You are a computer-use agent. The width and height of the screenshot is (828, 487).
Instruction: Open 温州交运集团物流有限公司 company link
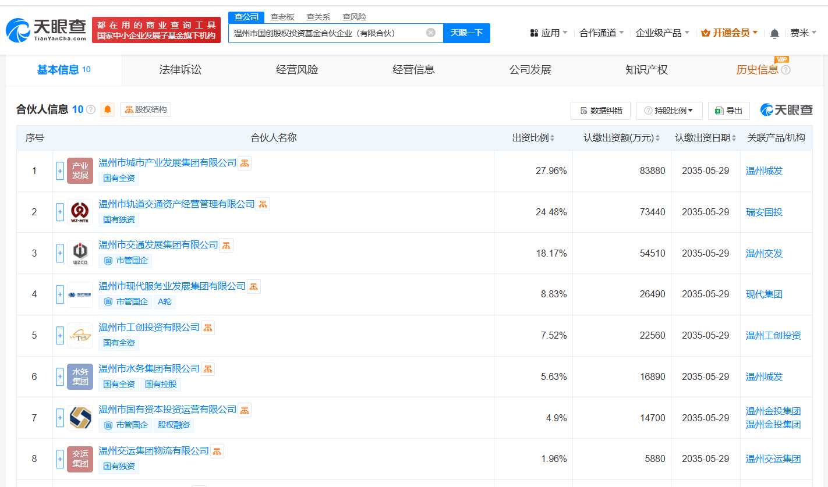(x=154, y=451)
